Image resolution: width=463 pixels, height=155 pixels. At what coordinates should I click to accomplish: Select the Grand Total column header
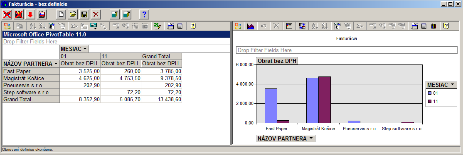tap(162, 56)
